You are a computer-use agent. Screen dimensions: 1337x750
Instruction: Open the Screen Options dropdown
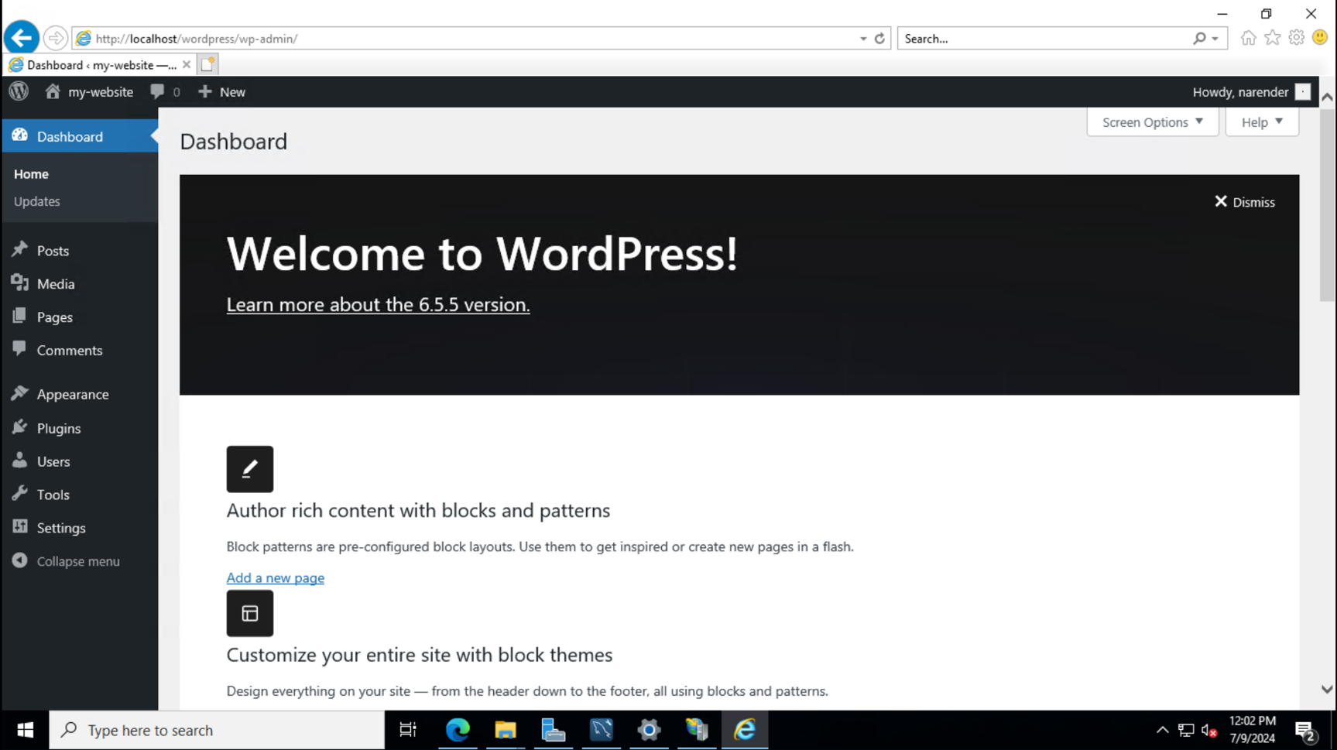pyautogui.click(x=1151, y=122)
